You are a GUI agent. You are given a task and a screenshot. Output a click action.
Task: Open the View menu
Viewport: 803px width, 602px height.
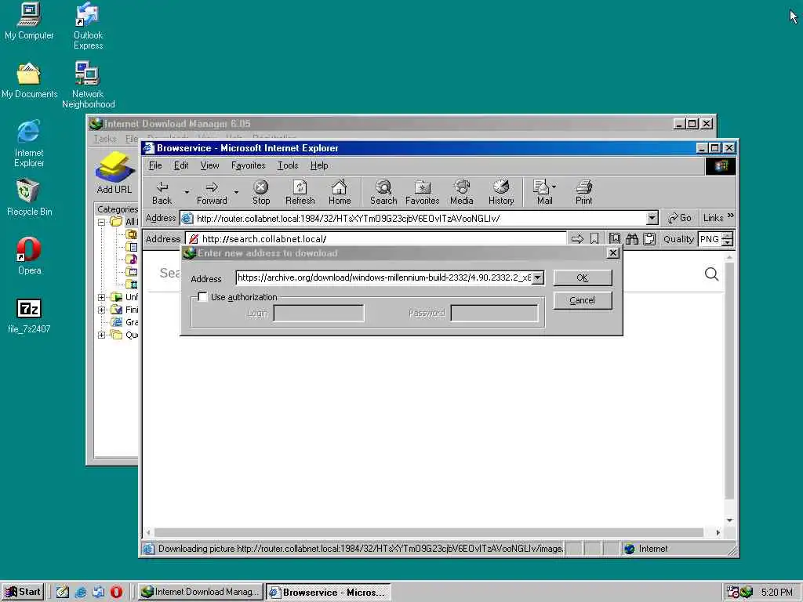pyautogui.click(x=209, y=165)
